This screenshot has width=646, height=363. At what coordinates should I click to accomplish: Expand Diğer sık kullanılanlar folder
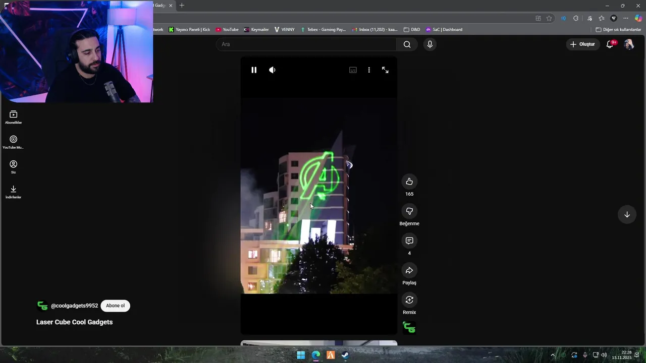618,29
